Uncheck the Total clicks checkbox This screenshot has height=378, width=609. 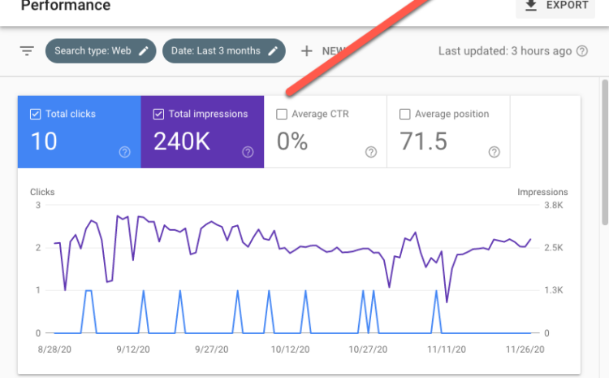[x=36, y=115]
